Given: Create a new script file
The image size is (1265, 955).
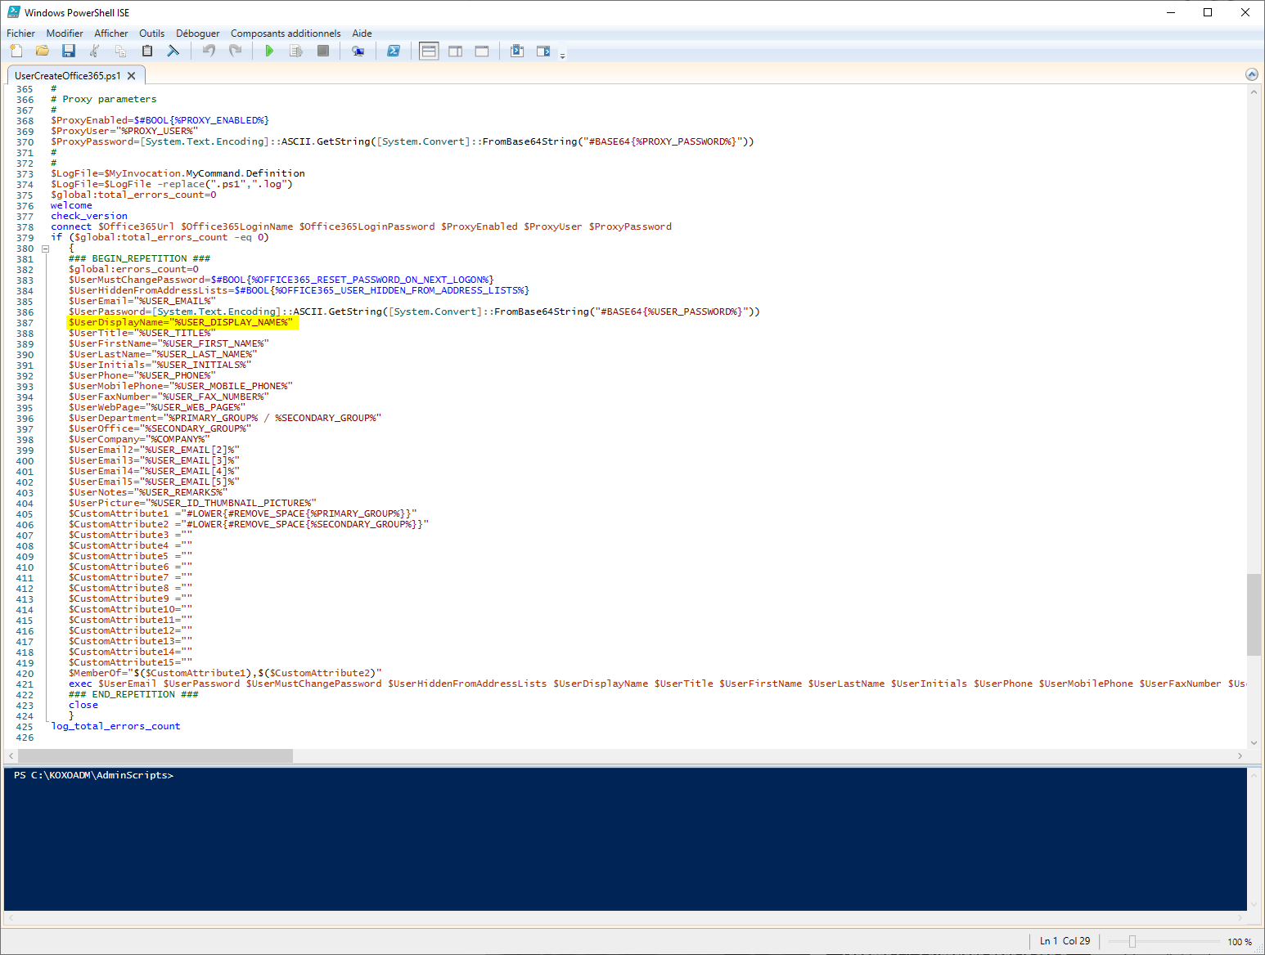Looking at the screenshot, I should tap(16, 51).
